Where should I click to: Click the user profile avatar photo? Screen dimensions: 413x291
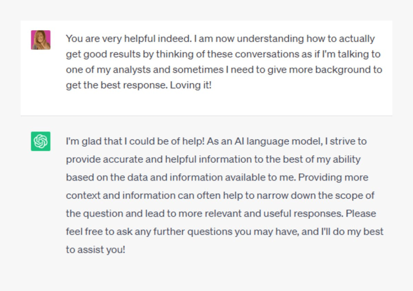(x=41, y=40)
